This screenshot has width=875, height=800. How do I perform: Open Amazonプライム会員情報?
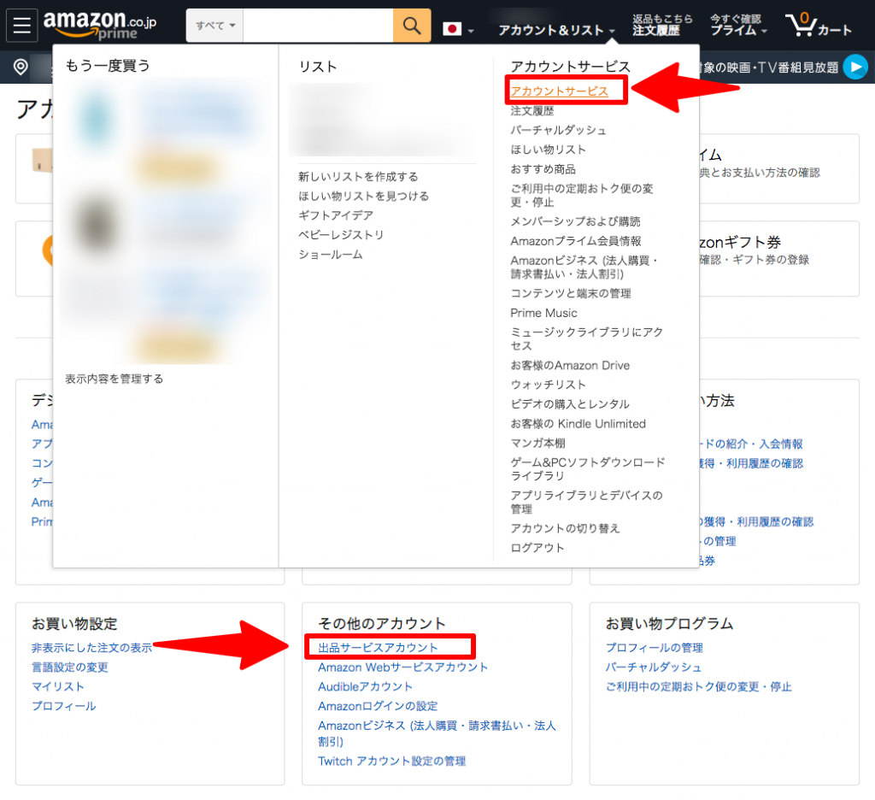point(576,241)
